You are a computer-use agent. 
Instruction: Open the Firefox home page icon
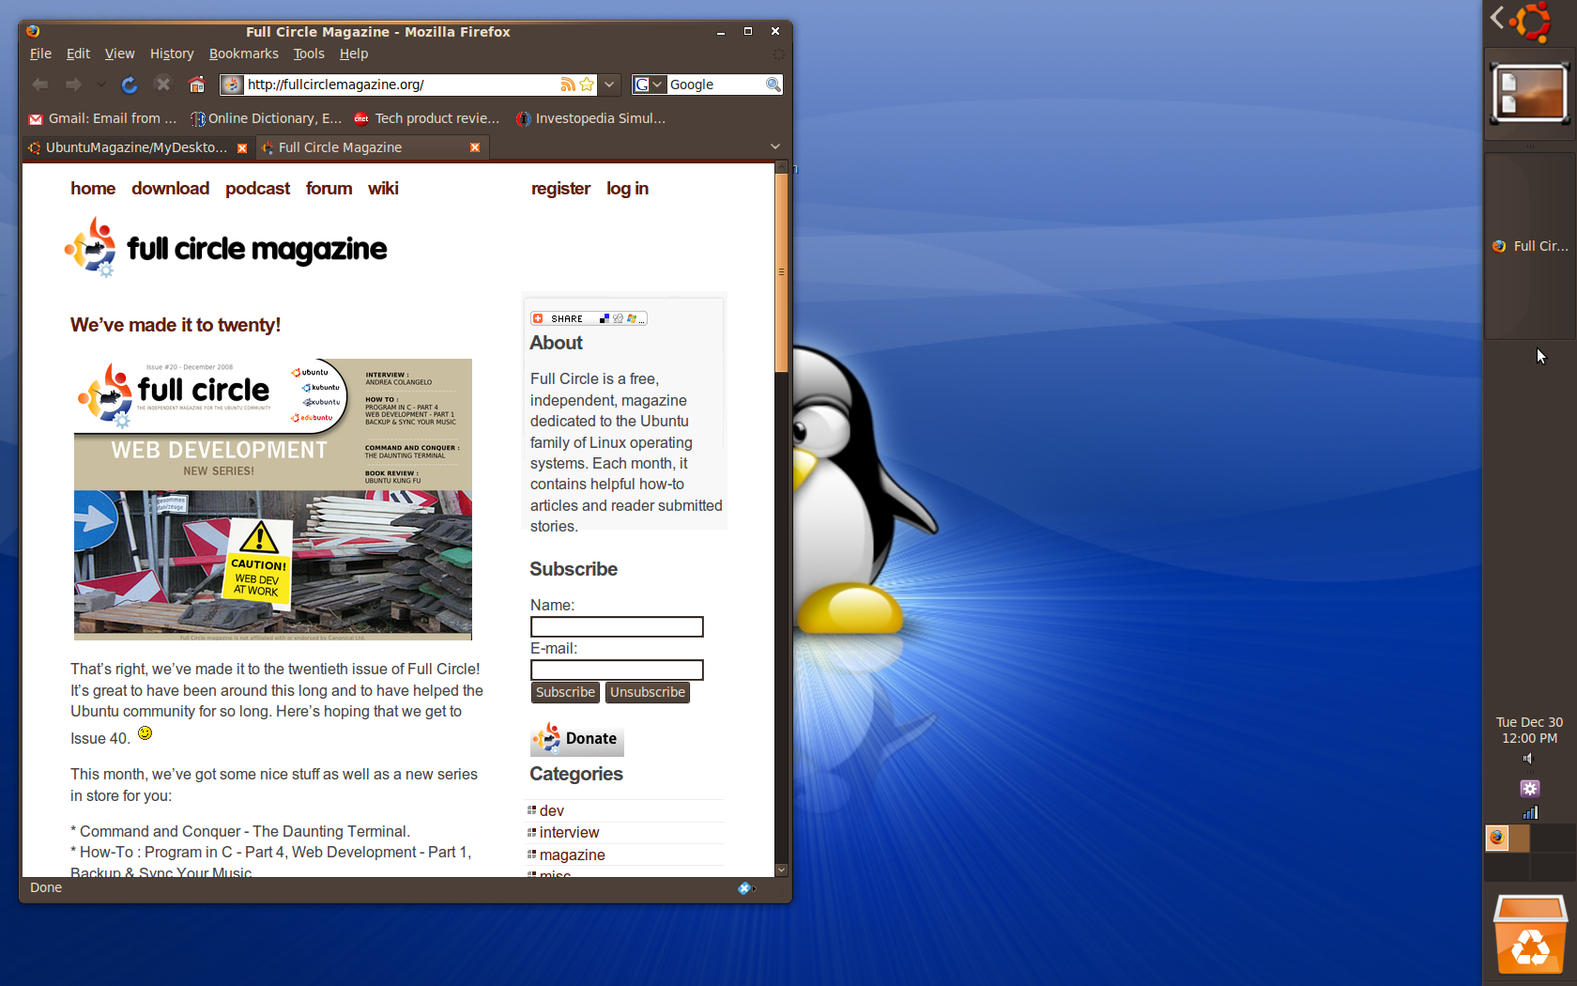(x=195, y=84)
